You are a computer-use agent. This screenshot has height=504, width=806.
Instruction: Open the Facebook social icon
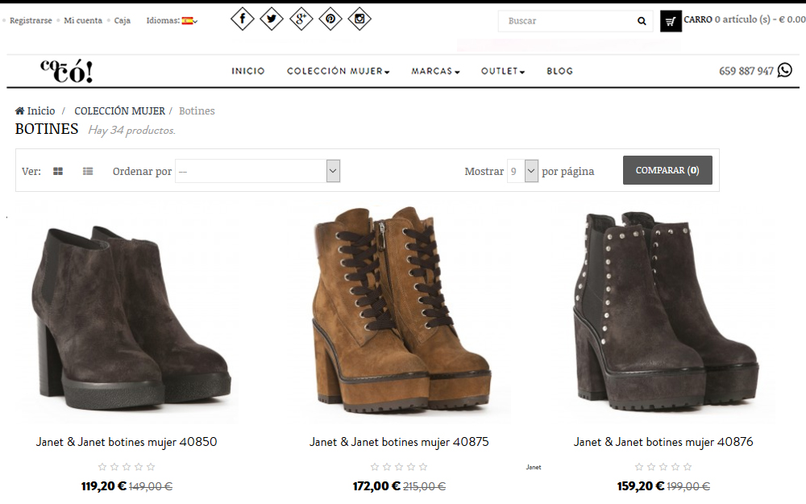pyautogui.click(x=242, y=19)
